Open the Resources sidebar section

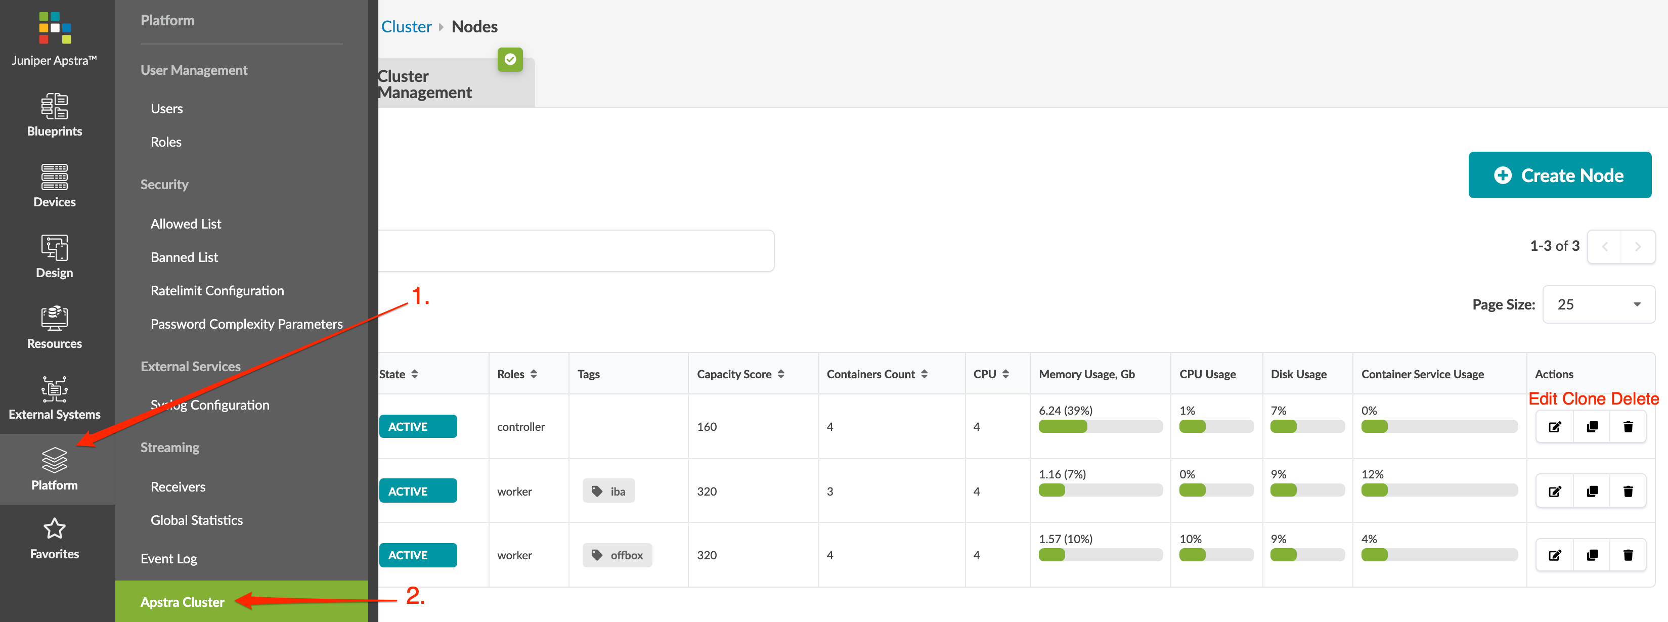(55, 328)
